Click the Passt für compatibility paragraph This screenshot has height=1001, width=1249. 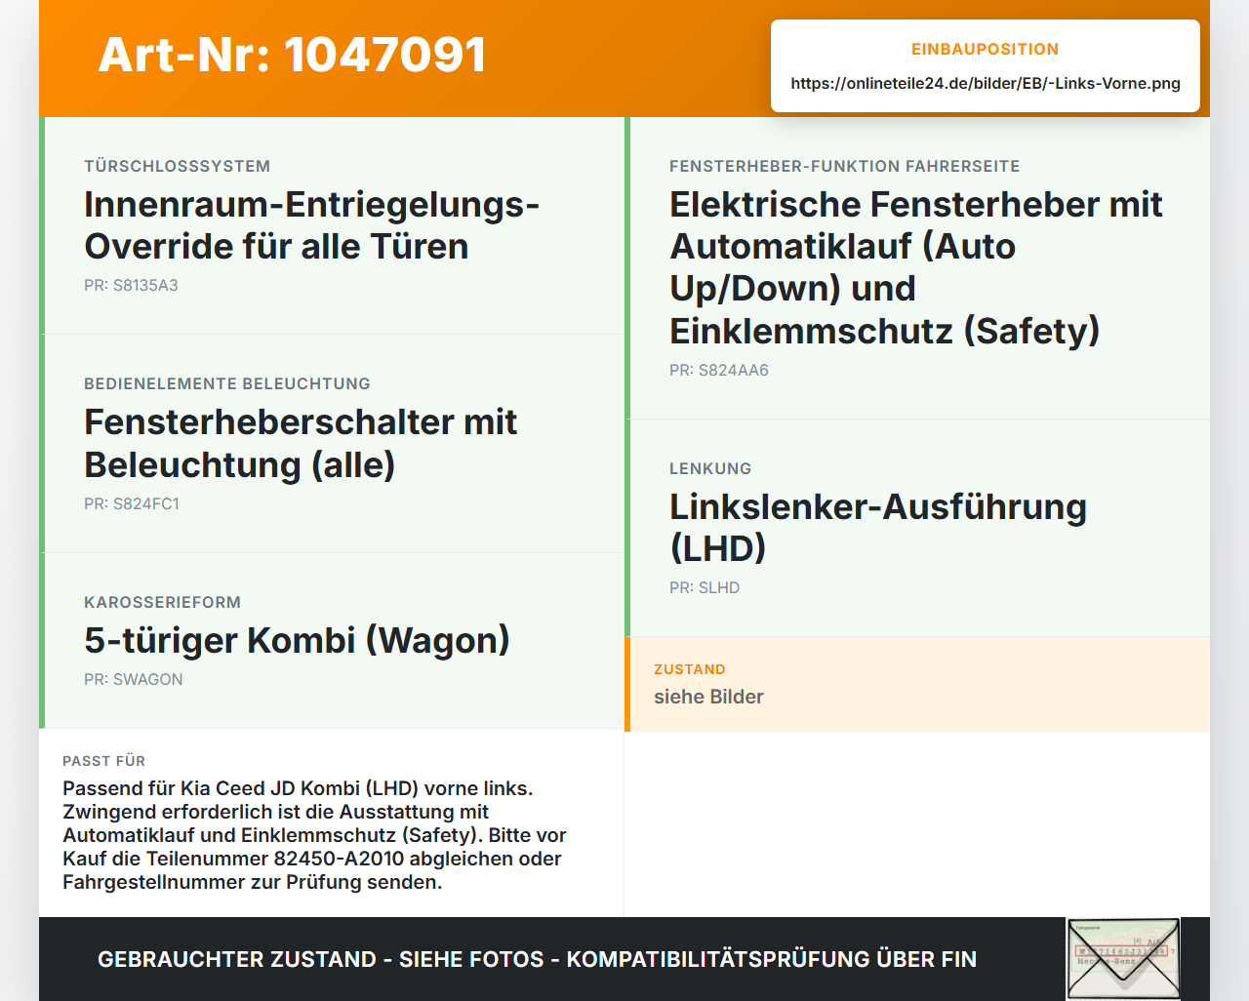[x=315, y=835]
